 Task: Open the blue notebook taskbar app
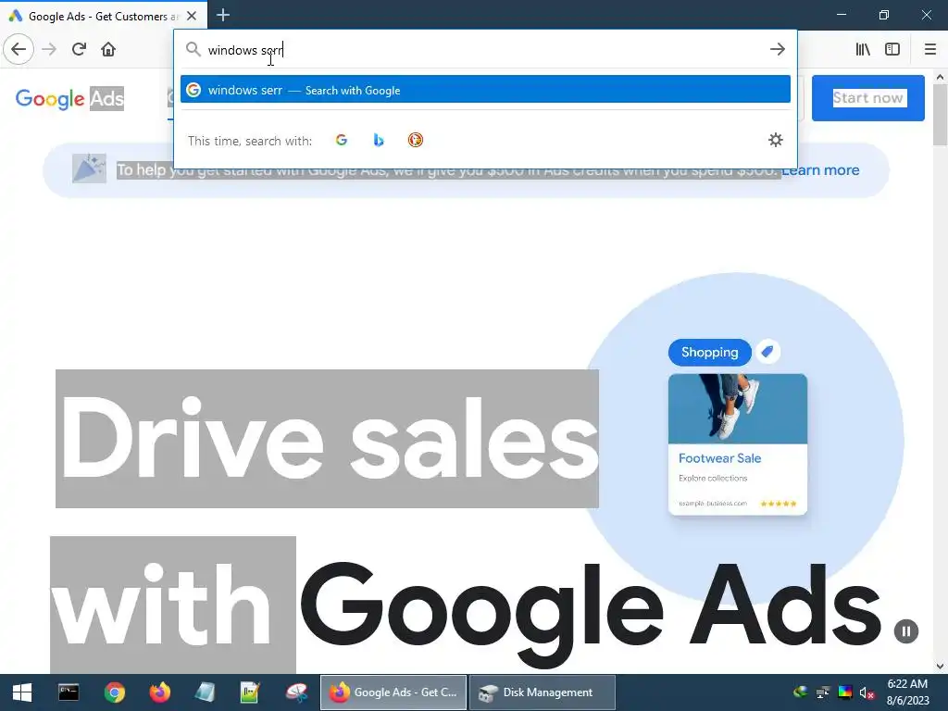pos(205,692)
